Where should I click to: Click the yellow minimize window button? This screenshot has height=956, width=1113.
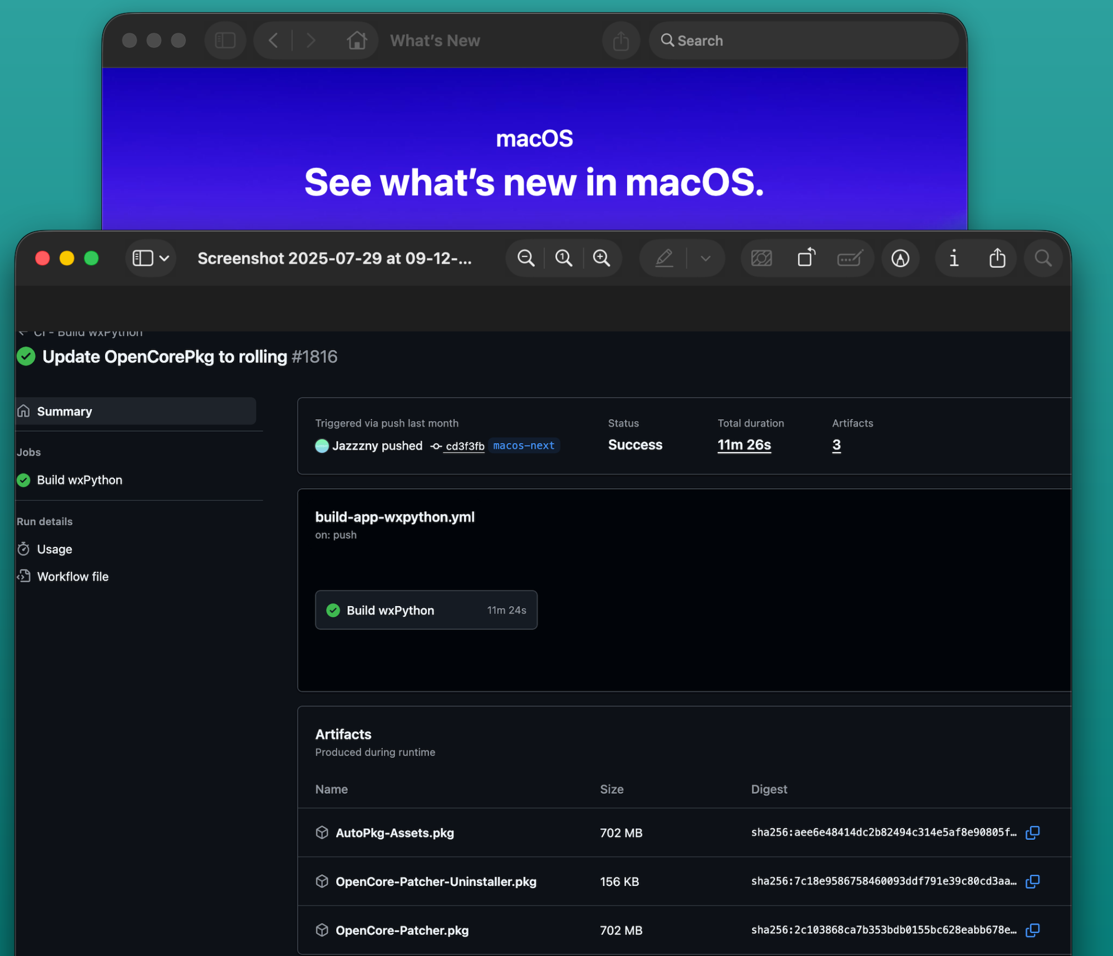(x=67, y=258)
